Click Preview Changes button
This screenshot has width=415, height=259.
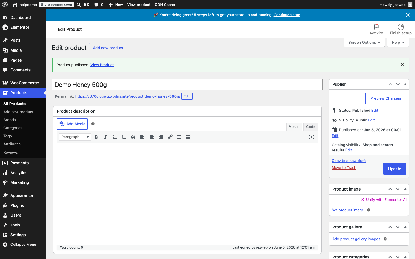pos(386,98)
